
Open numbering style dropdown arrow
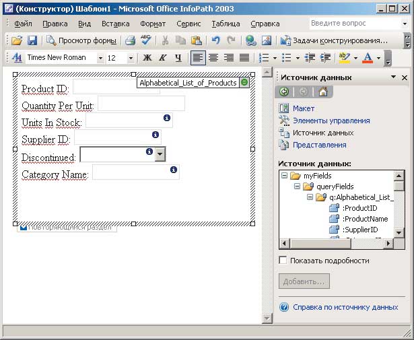click(275, 58)
